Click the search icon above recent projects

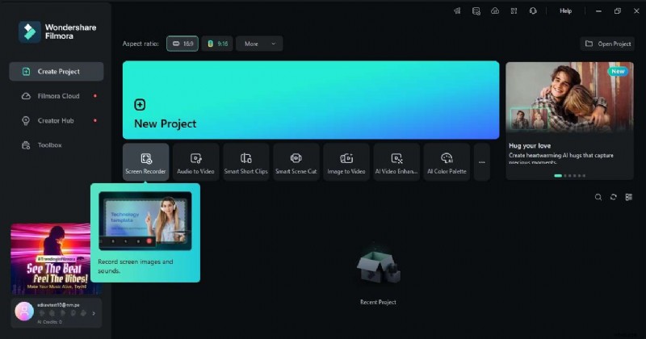click(x=598, y=197)
